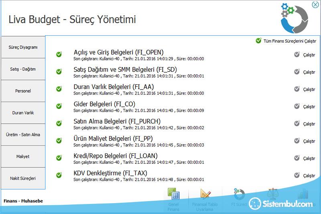Click the green status check beside Açılış ve Giriş Belgeleri
The image size is (321, 214).
pos(59,54)
